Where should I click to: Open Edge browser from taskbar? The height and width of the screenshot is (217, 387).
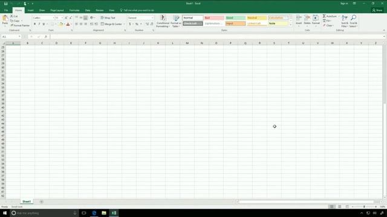[94, 213]
